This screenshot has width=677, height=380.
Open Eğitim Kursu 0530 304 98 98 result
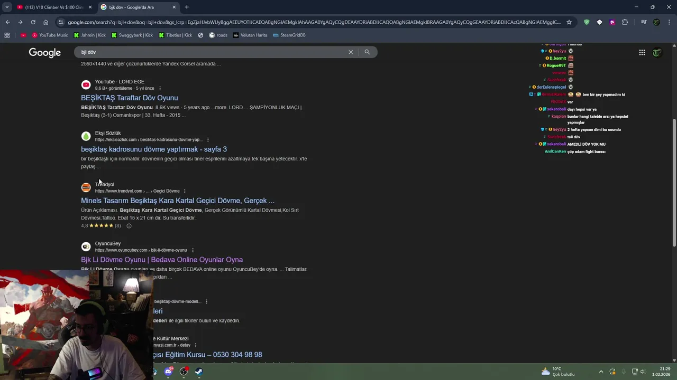(x=208, y=355)
